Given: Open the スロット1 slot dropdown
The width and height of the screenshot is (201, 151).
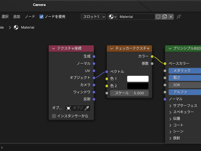Looking at the screenshot, I should [x=93, y=17].
